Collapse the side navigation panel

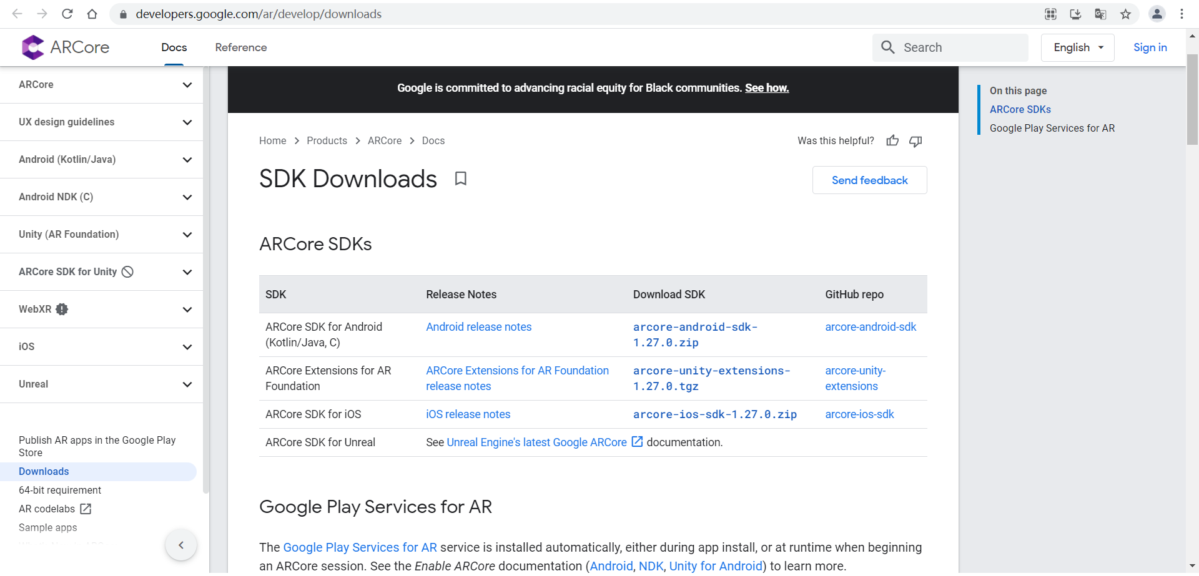181,545
